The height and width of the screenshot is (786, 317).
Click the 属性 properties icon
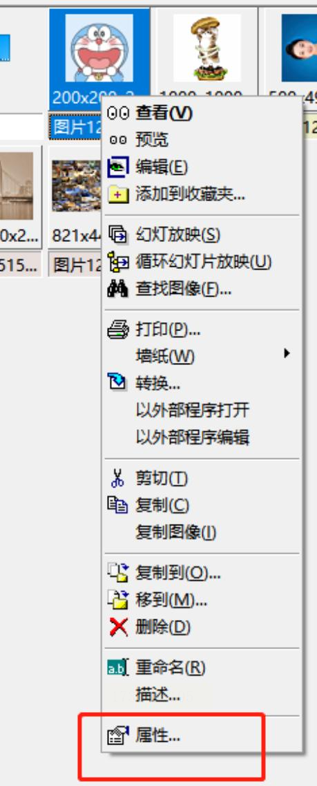118,736
